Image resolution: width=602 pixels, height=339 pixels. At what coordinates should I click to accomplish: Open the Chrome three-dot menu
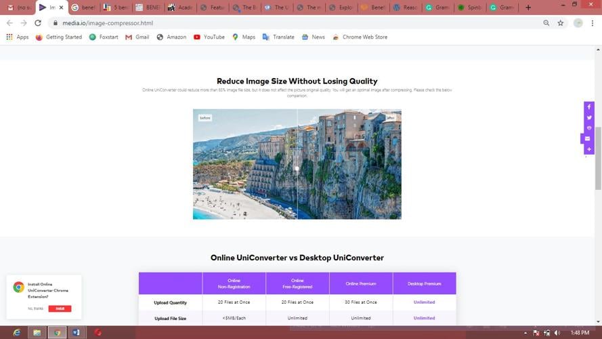coord(593,23)
